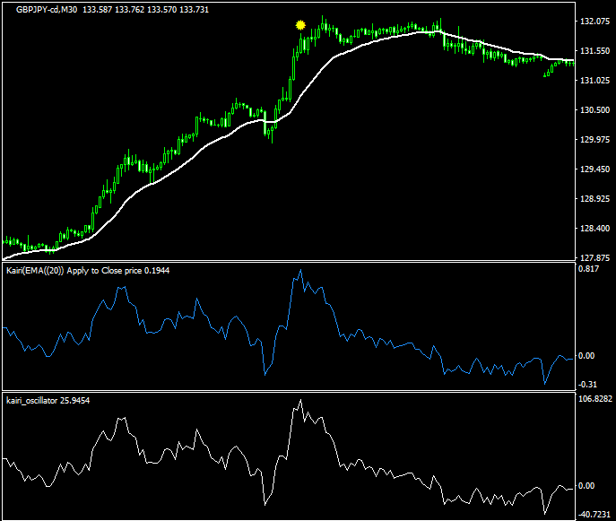Viewport: 616px width, 521px height.
Task: Click the -0.31 value on the Kairi scale
Action: pyautogui.click(x=587, y=384)
